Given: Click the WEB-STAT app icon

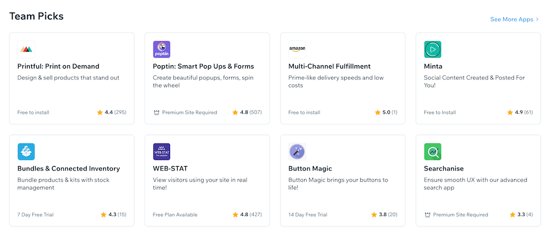Looking at the screenshot, I should [x=162, y=152].
